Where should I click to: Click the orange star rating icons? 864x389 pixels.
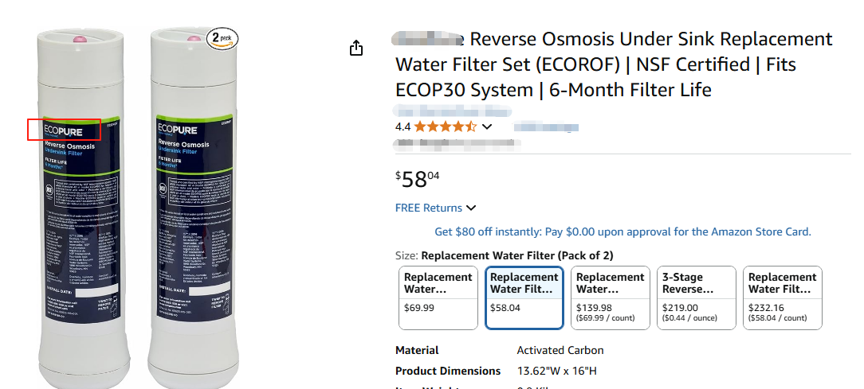(445, 126)
